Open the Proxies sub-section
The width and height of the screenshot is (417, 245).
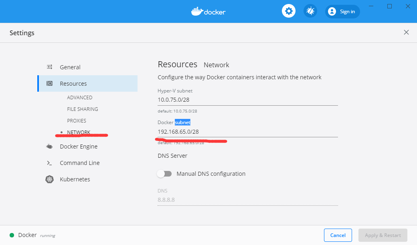pyautogui.click(x=77, y=121)
